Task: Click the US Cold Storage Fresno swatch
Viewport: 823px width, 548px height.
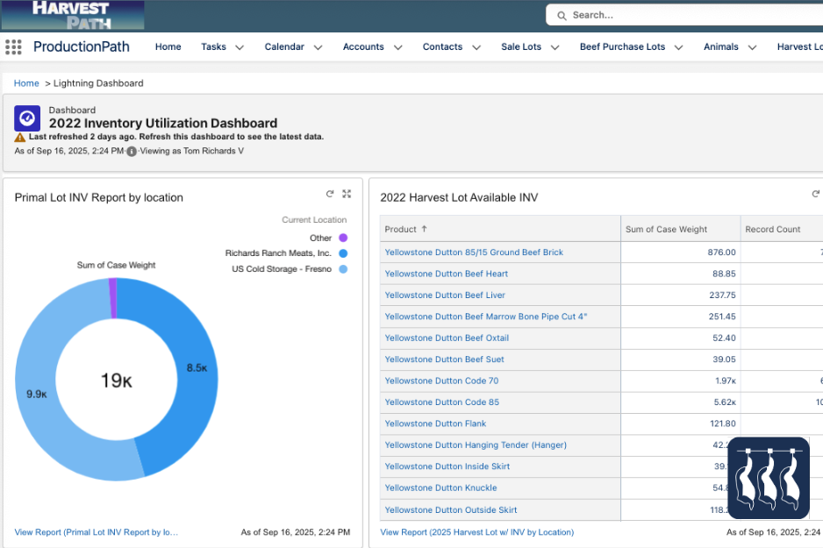Action: (343, 269)
